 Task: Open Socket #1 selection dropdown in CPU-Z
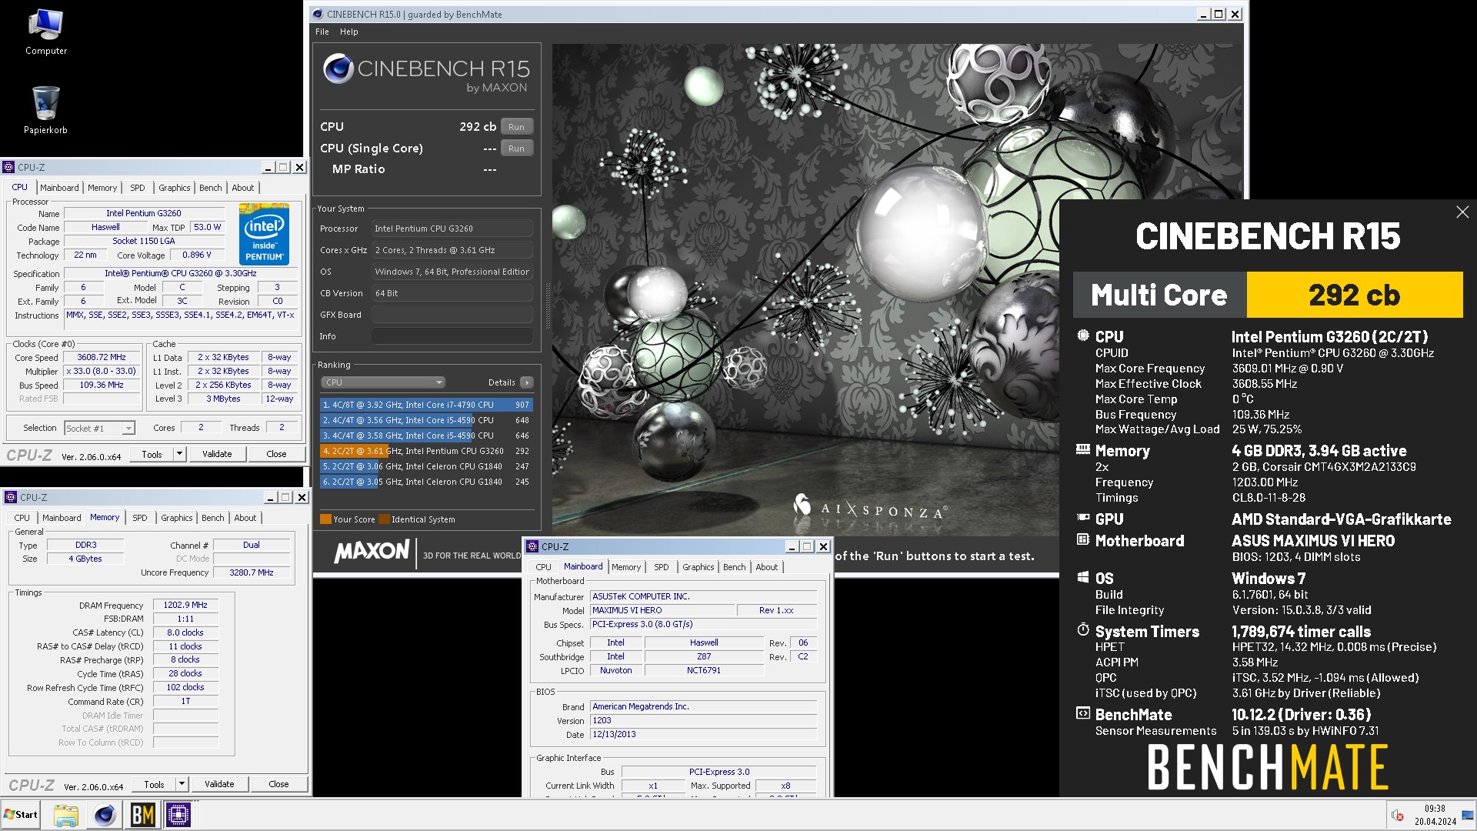99,428
